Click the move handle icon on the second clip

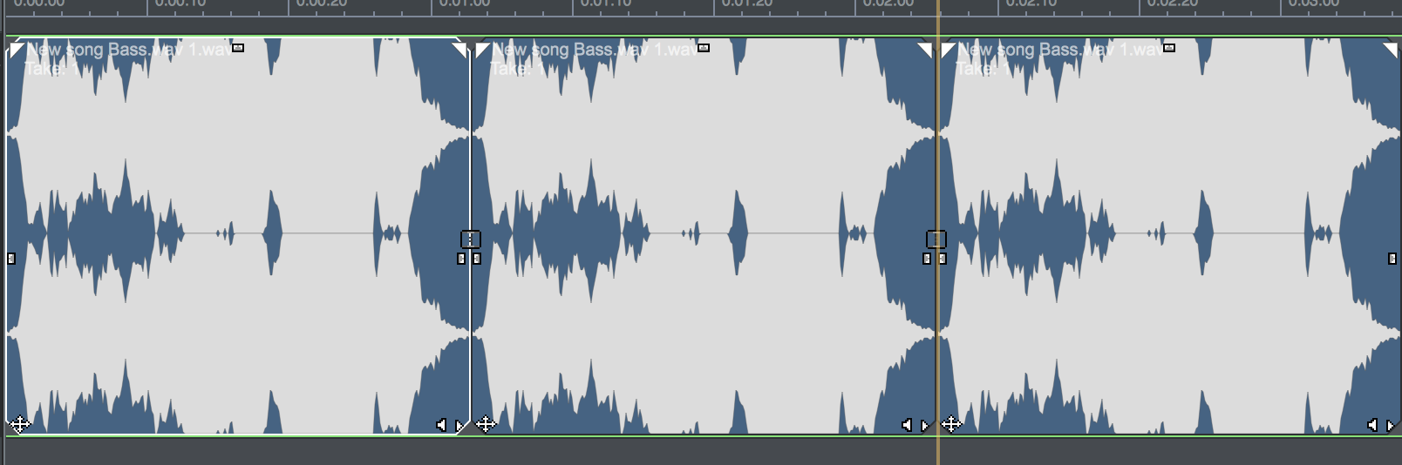486,425
